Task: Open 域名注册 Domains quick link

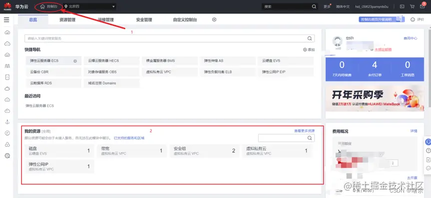Action: tap(112, 83)
